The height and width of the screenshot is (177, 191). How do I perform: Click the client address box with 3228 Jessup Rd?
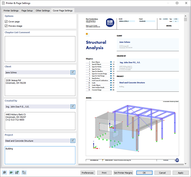point(40,87)
